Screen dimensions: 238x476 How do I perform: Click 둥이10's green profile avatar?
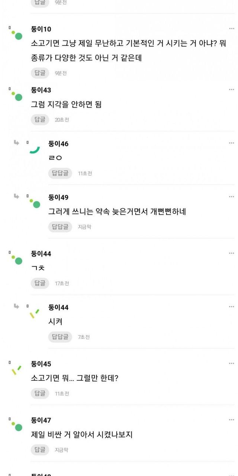coord(17,35)
